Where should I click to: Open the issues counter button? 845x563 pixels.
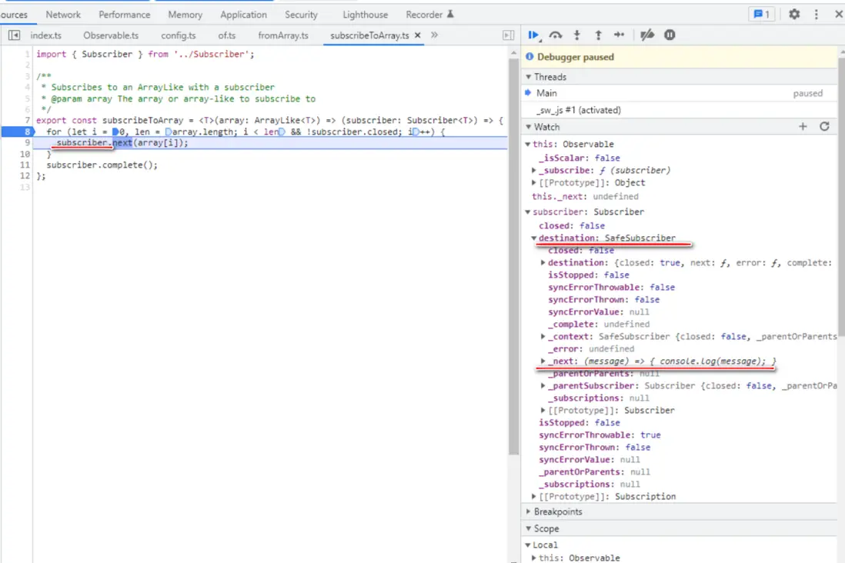click(x=761, y=15)
